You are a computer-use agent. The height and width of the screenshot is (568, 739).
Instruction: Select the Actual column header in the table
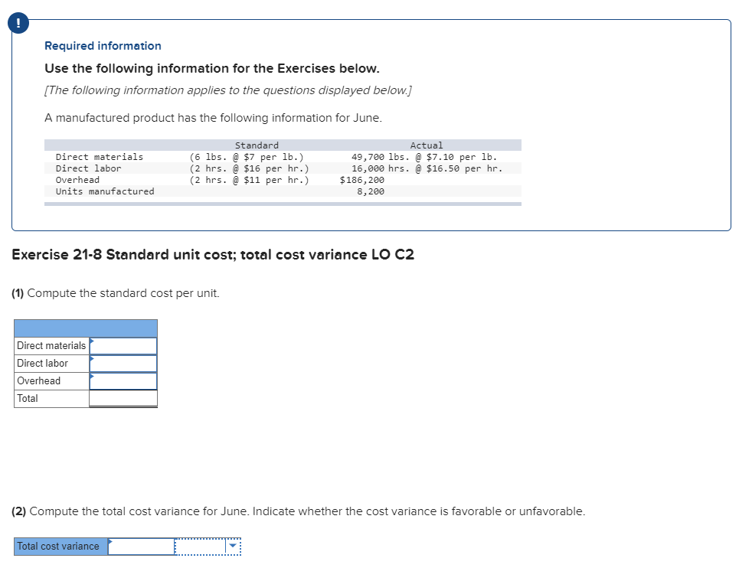[x=427, y=145]
